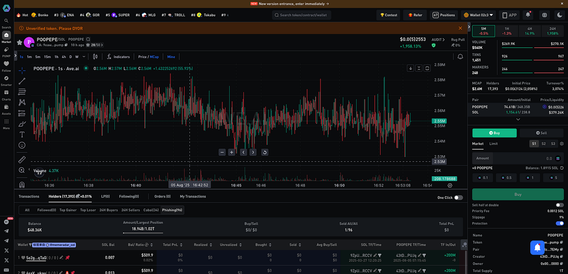The width and height of the screenshot is (568, 274).
Task: Open PUMP section in left sidebar
Action: (6, 51)
